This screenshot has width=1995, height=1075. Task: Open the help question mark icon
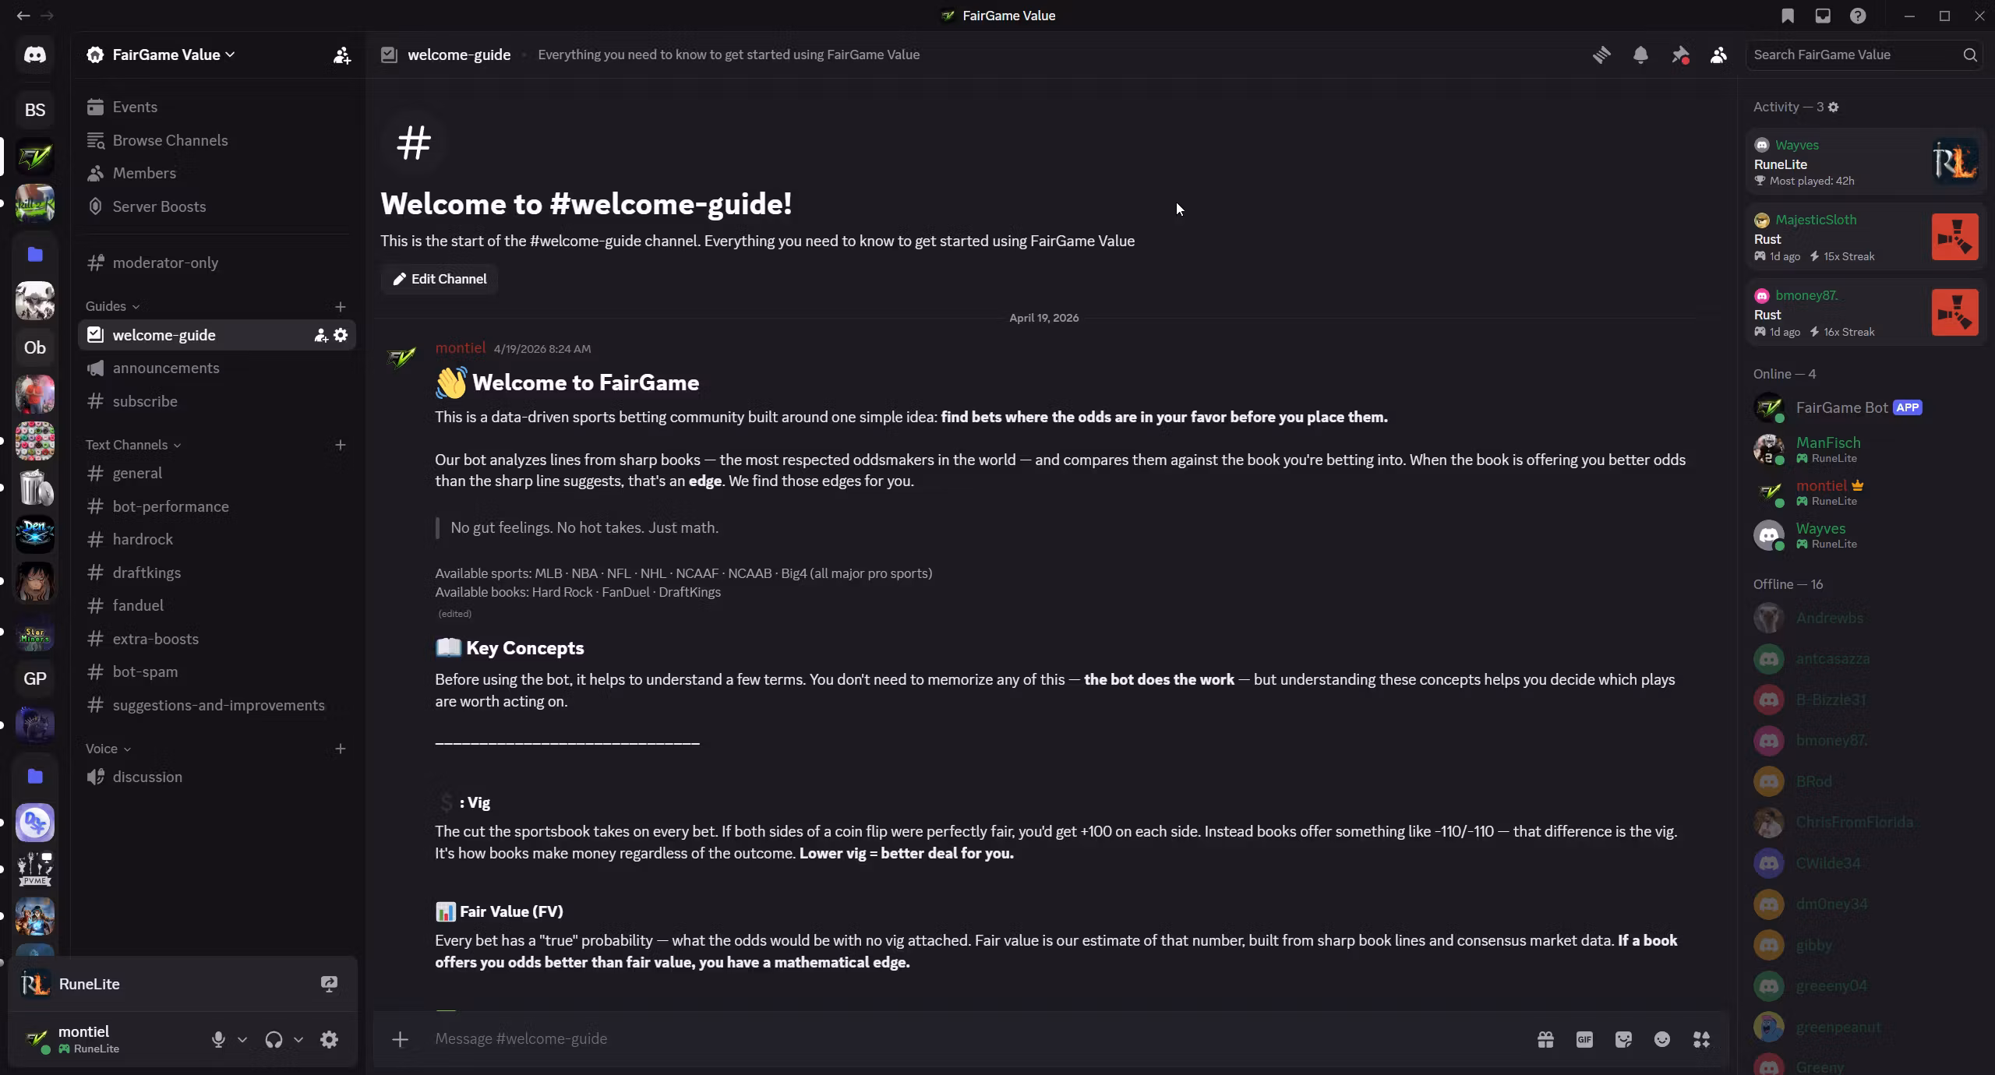(1859, 16)
